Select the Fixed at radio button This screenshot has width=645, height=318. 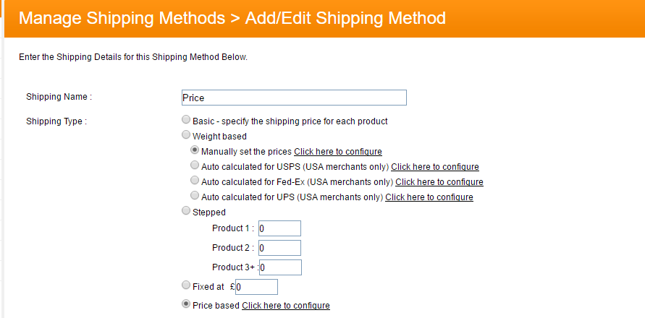[187, 285]
